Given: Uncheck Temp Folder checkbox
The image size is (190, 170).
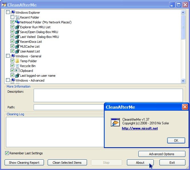Looking at the screenshot, I should point(12,60).
